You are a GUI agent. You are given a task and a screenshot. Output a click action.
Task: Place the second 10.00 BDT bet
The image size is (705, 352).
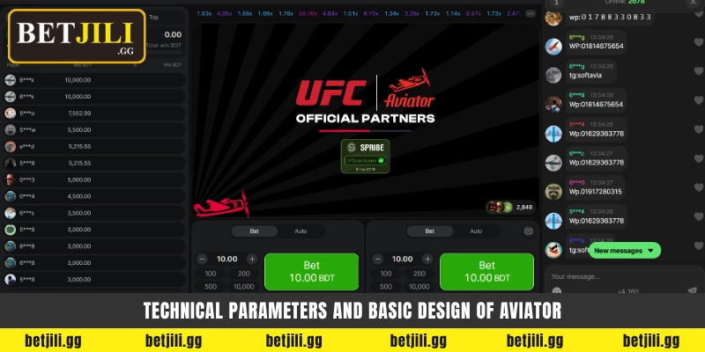point(487,272)
